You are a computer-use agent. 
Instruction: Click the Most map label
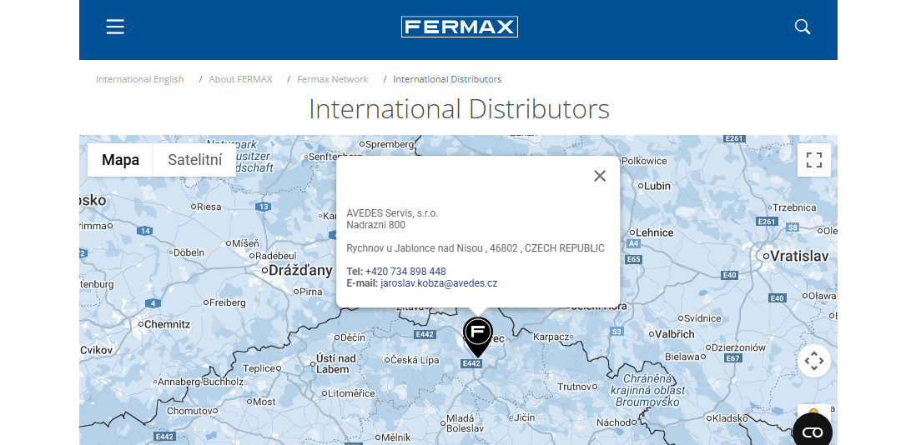point(264,402)
